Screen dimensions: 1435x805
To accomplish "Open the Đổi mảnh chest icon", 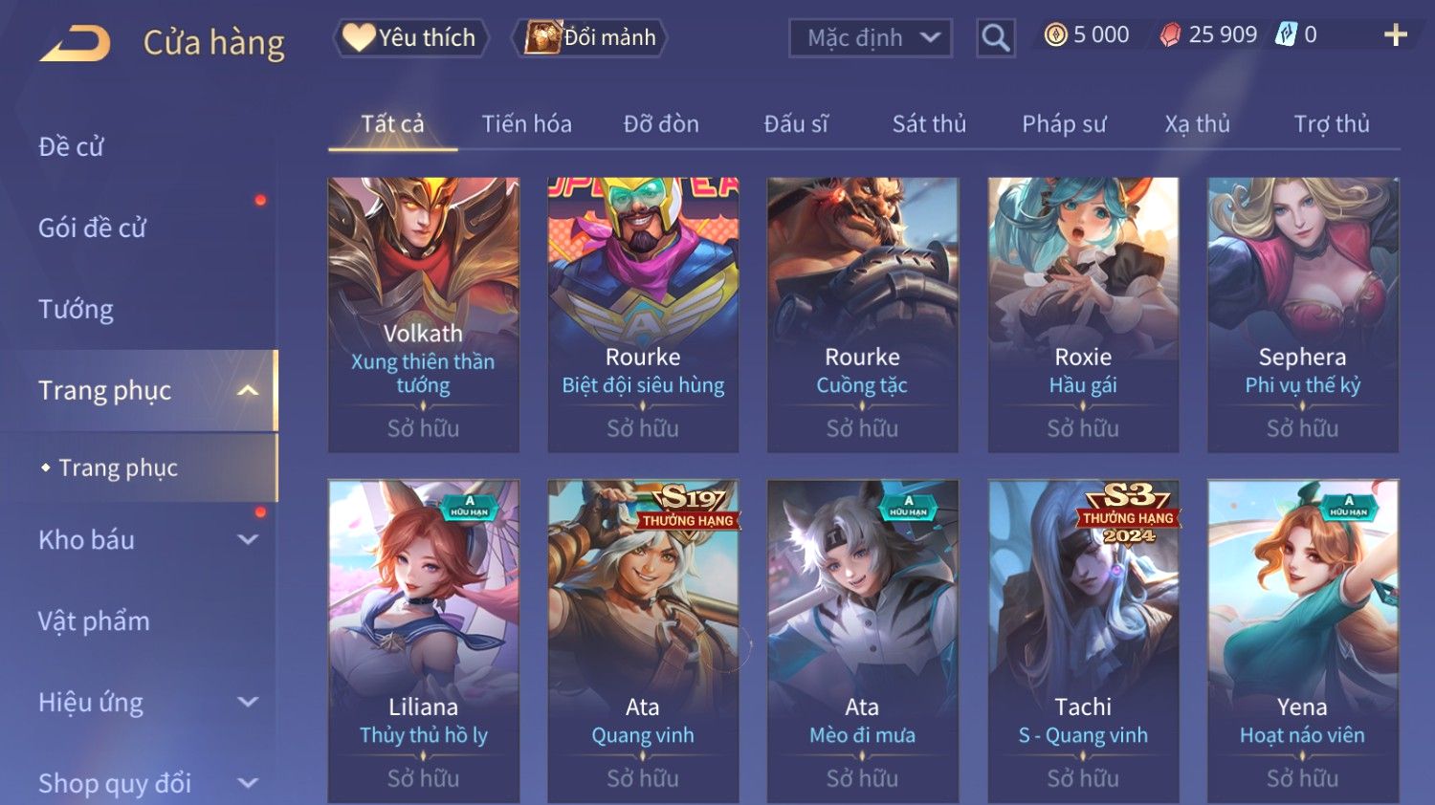I will click(542, 37).
